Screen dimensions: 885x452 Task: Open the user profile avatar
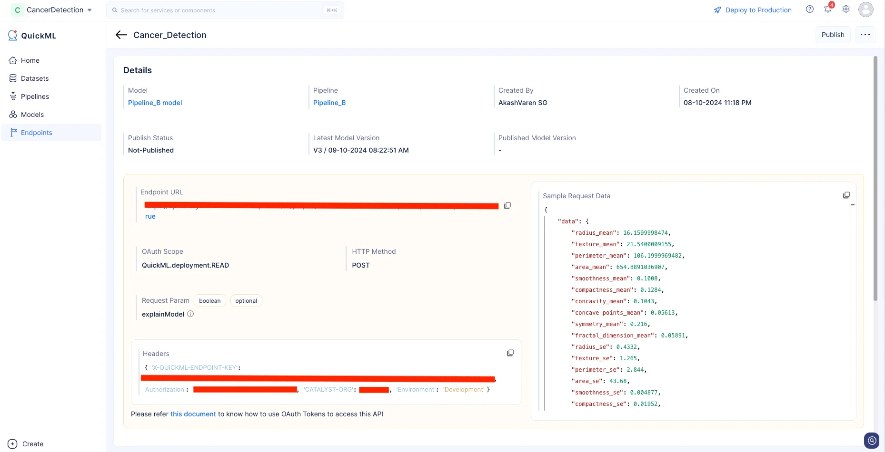point(865,10)
